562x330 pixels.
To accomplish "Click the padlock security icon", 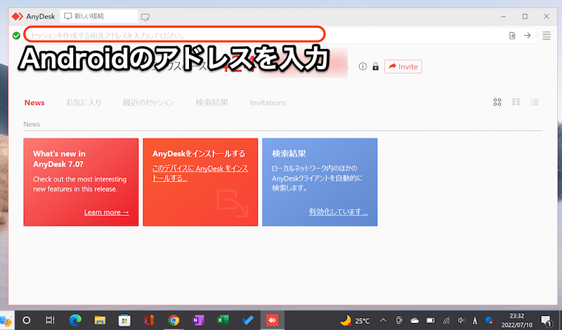I will coord(375,67).
